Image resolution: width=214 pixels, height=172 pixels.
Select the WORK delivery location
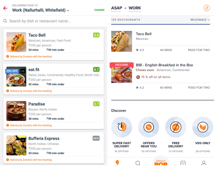point(135,8)
